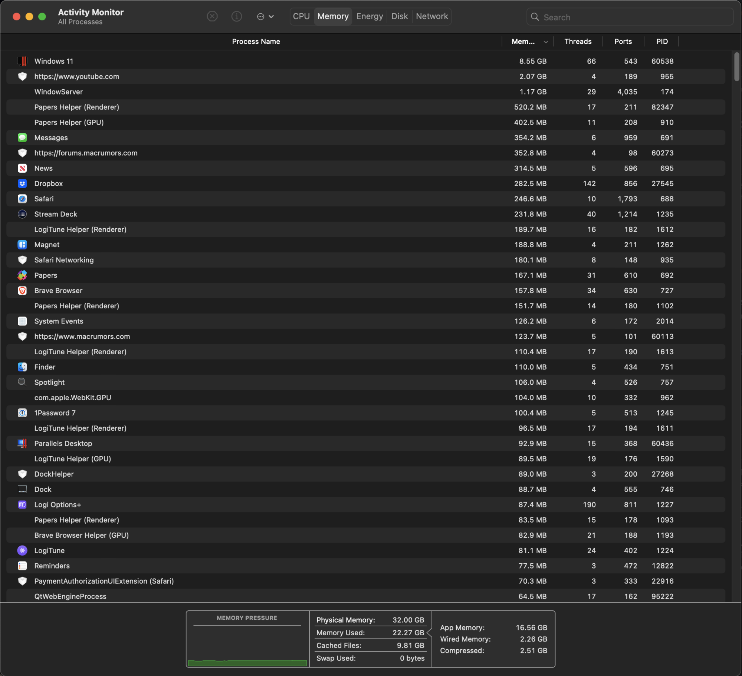Image resolution: width=742 pixels, height=676 pixels.
Task: Click the Safari compass icon
Action: coord(22,199)
